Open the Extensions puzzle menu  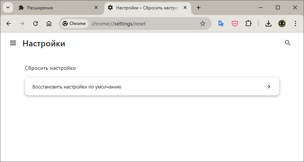click(x=248, y=24)
